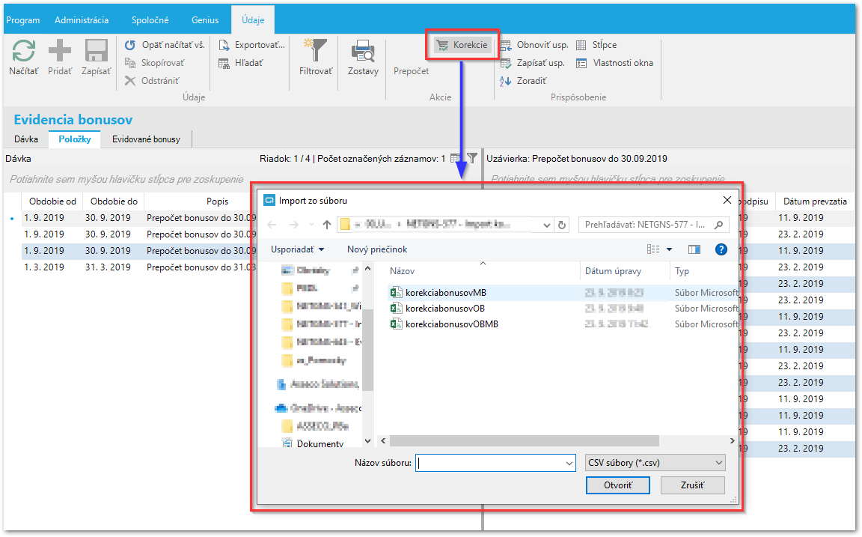Open the Evidované bonusy tab
Screen dimensions: 862x537
click(x=146, y=139)
